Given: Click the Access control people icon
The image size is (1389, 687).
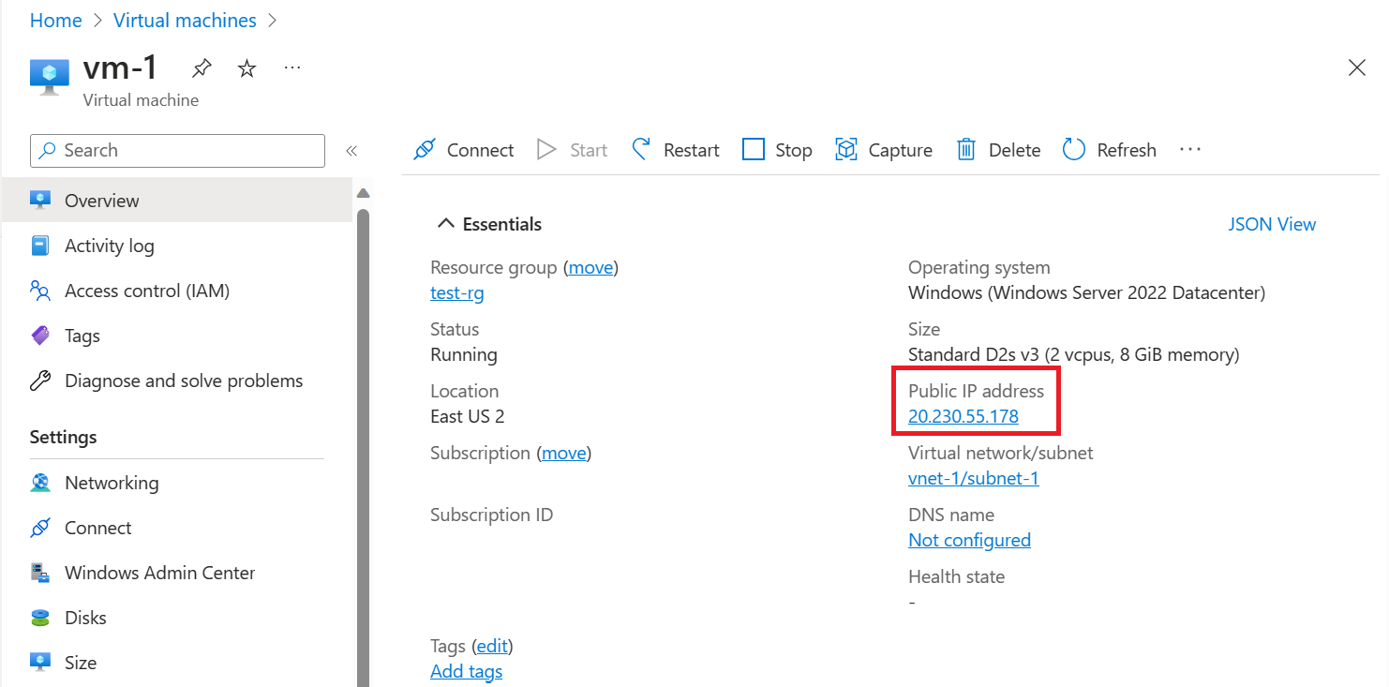Looking at the screenshot, I should 40,291.
